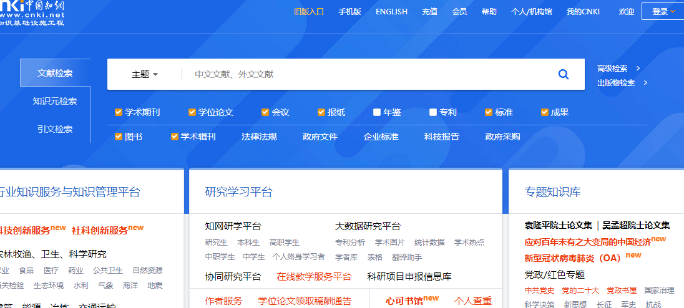
Task: Select the 文献检索 tab
Action: coord(55,73)
